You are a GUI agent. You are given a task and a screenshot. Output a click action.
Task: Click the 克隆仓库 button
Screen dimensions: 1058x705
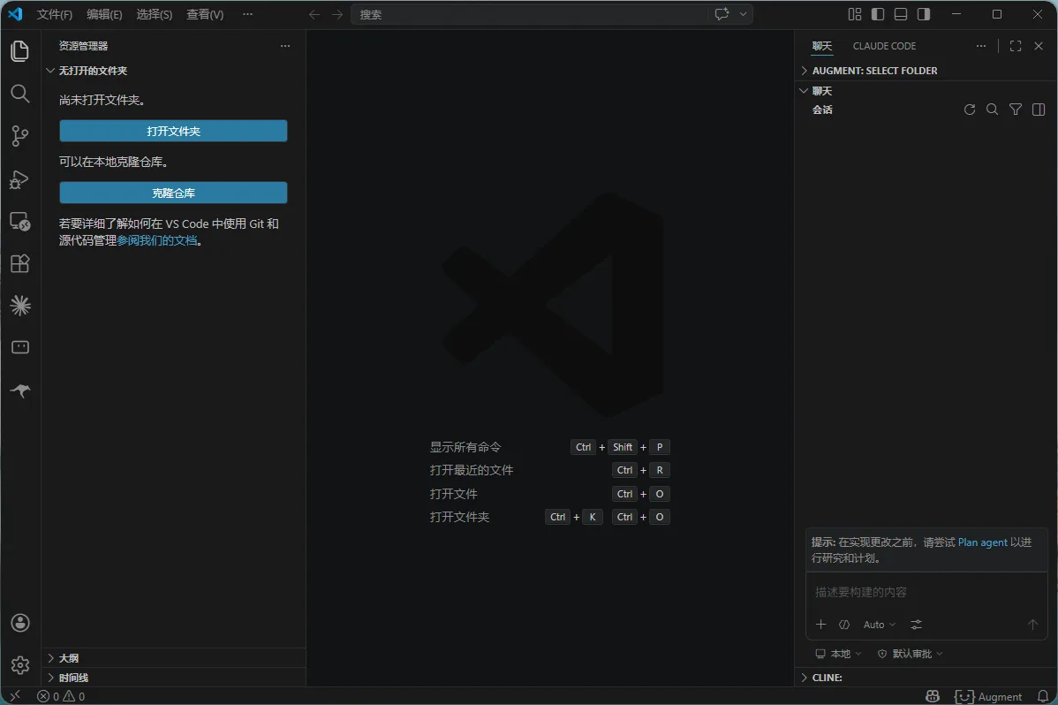coord(173,193)
